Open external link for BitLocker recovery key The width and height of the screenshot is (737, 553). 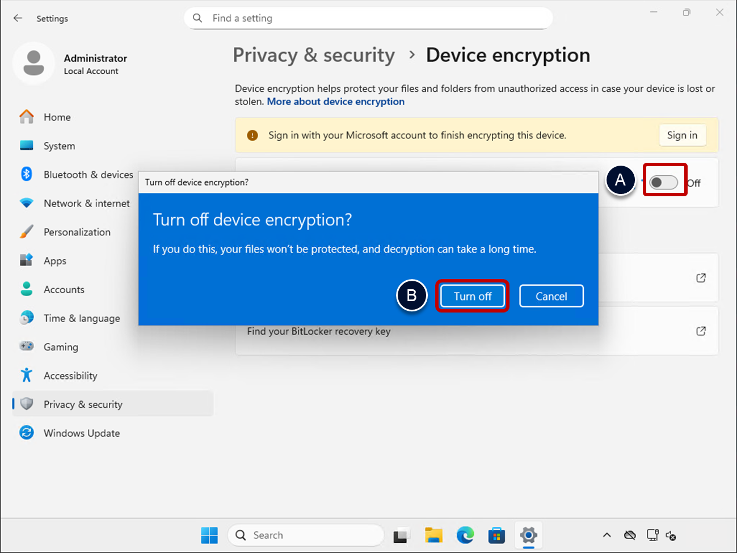tap(701, 331)
